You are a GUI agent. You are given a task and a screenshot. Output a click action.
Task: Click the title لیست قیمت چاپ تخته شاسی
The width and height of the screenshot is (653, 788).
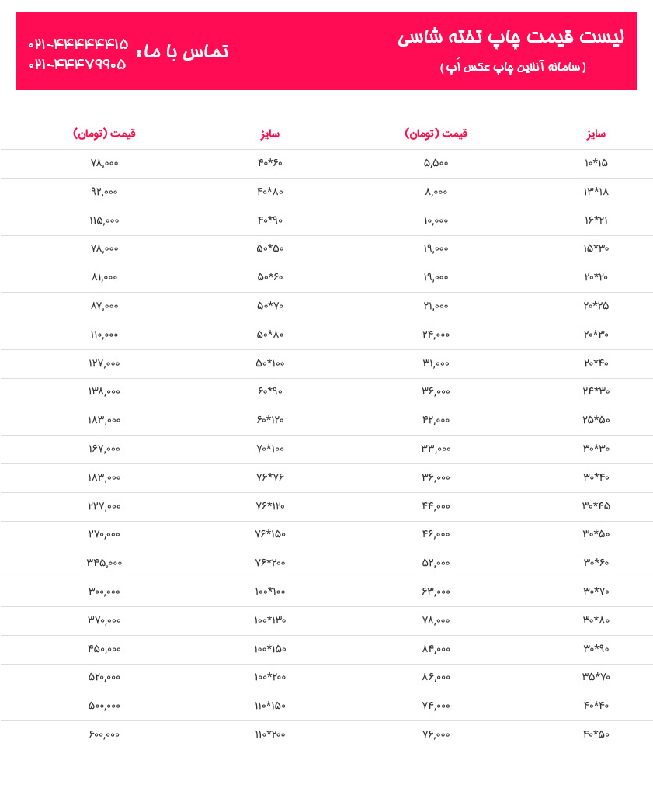coord(511,38)
